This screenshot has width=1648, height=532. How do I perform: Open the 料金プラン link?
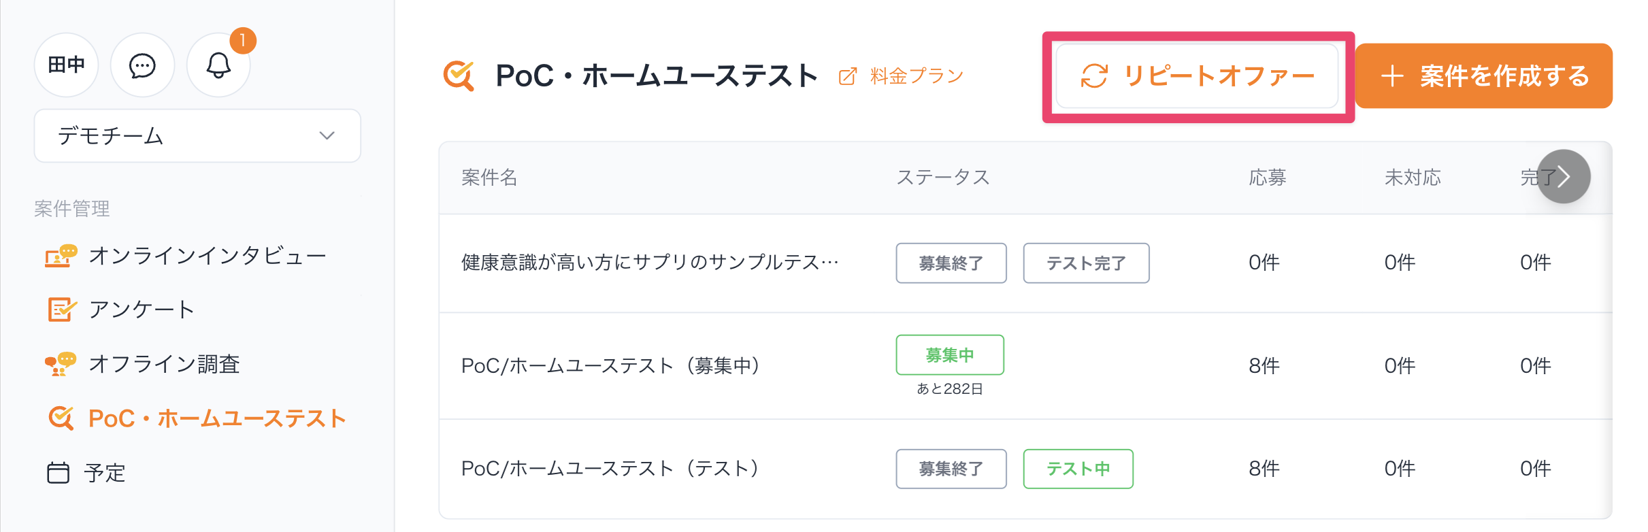click(x=917, y=76)
